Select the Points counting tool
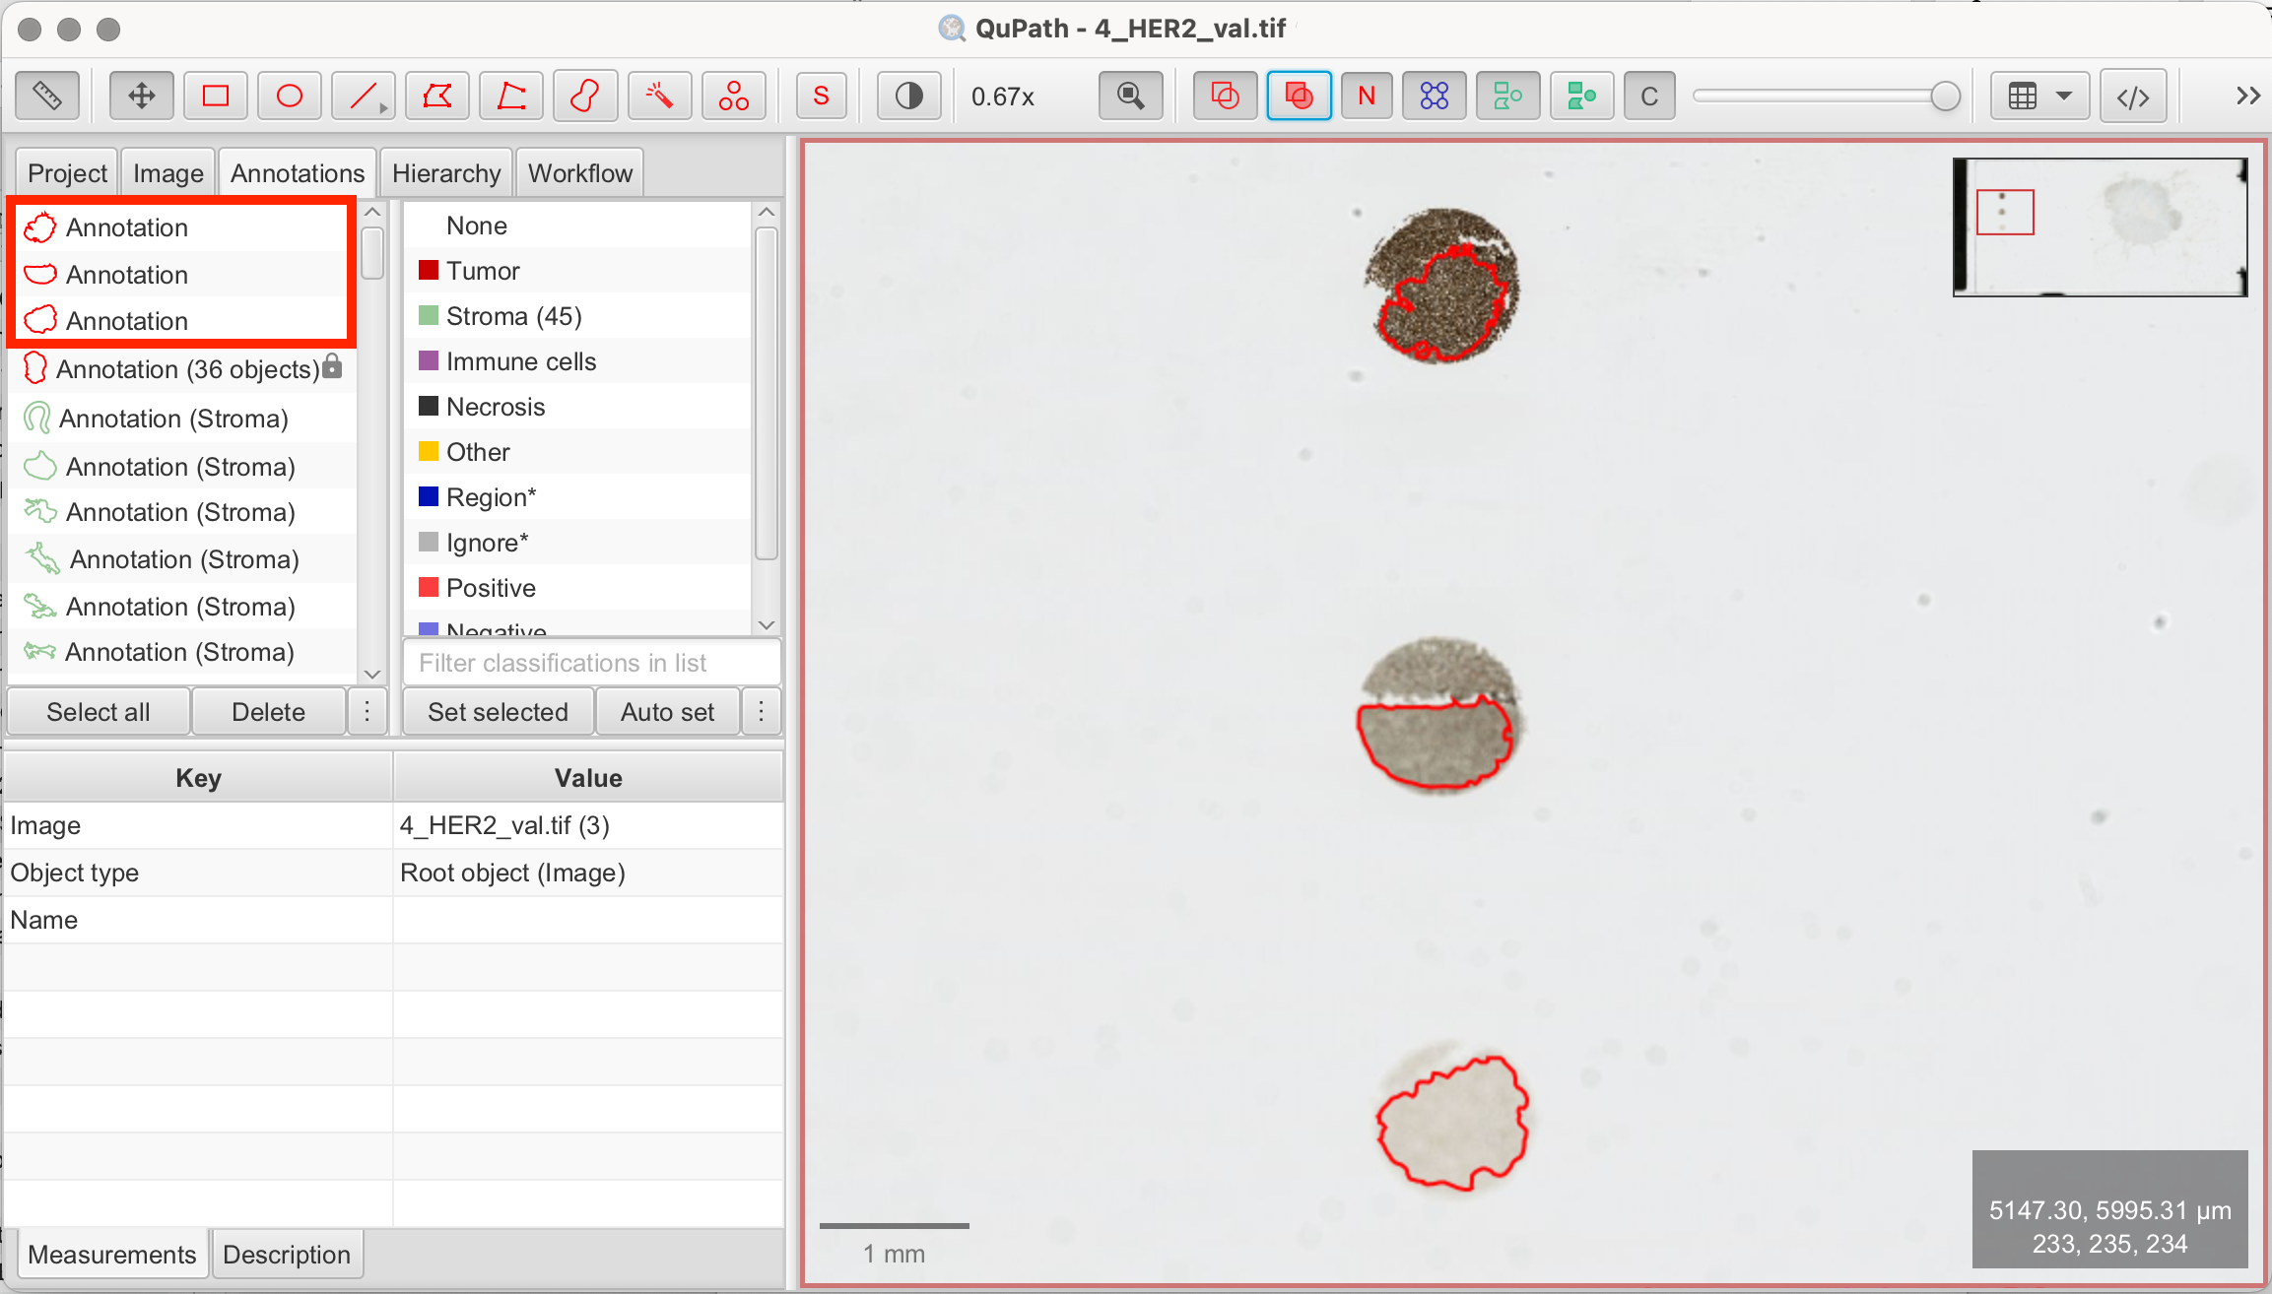Viewport: 2272px width, 1294px height. tap(732, 96)
